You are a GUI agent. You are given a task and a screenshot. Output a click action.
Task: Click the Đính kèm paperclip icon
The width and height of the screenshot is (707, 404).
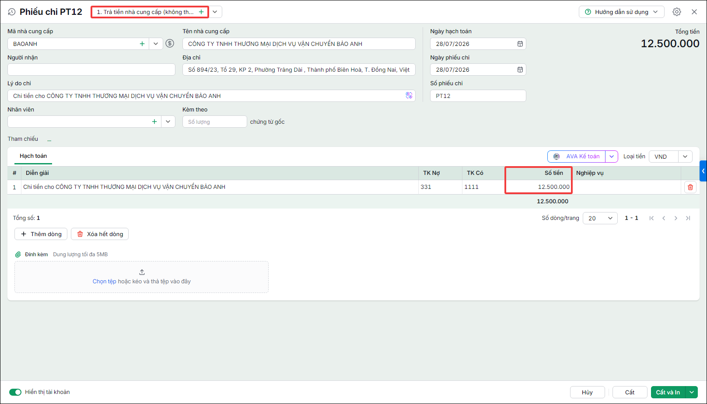[x=18, y=254]
